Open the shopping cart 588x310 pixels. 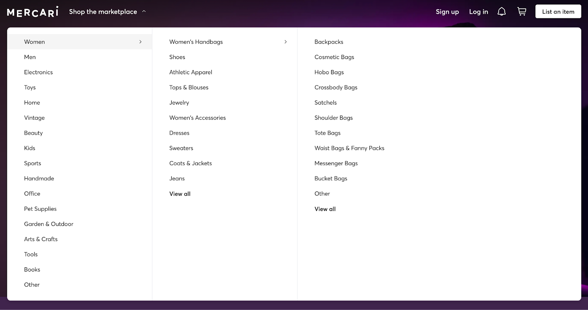pyautogui.click(x=521, y=12)
